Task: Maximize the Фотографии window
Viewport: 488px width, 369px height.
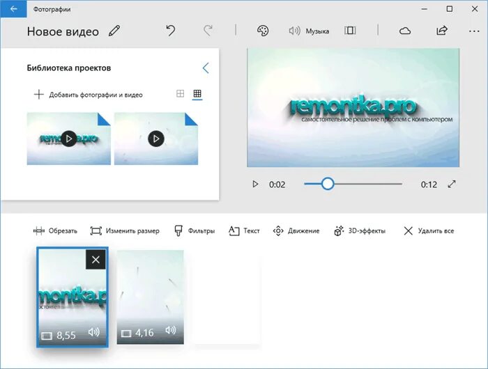Action: [x=450, y=9]
